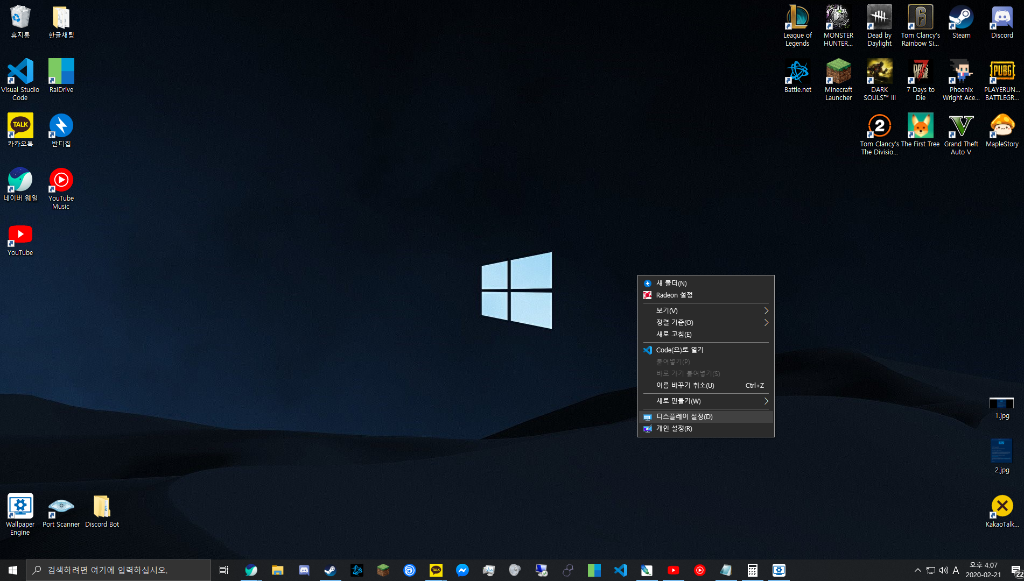Select the 한글채팅 folder on desktop

(61, 22)
